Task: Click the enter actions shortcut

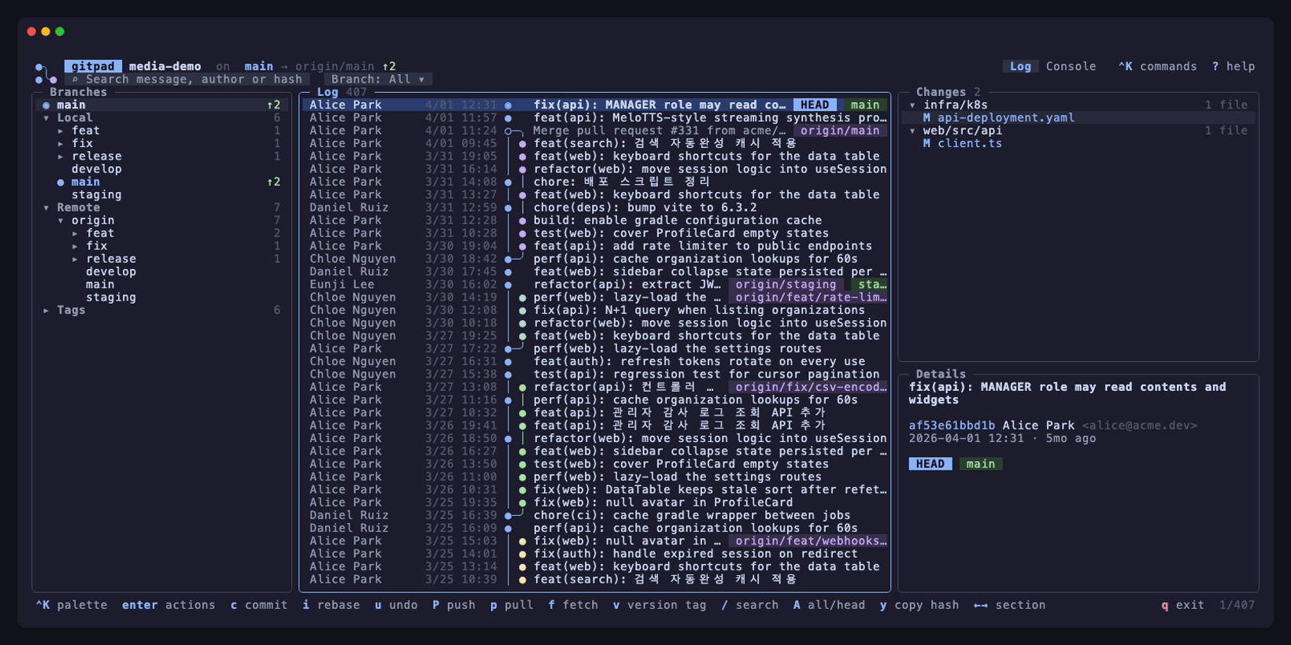Action: [x=168, y=605]
